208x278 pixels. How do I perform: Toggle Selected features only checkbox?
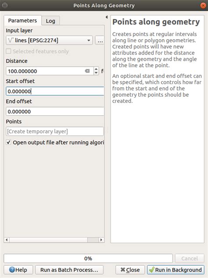click(8, 51)
